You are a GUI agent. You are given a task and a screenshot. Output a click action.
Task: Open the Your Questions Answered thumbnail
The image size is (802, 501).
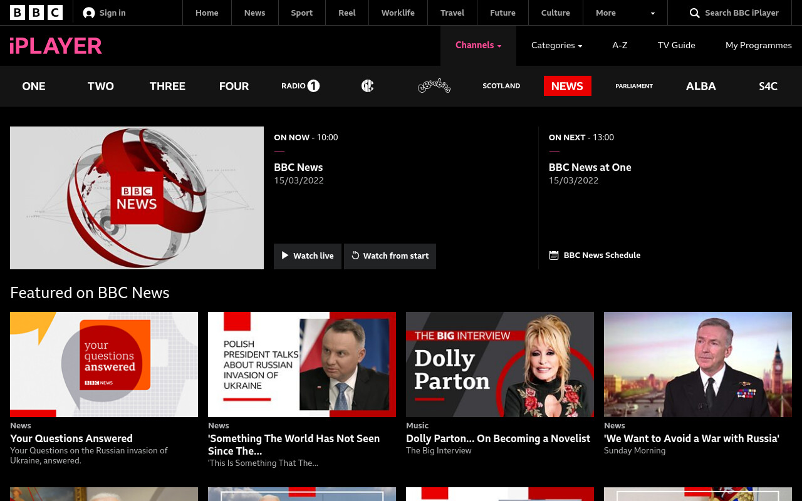pos(104,364)
